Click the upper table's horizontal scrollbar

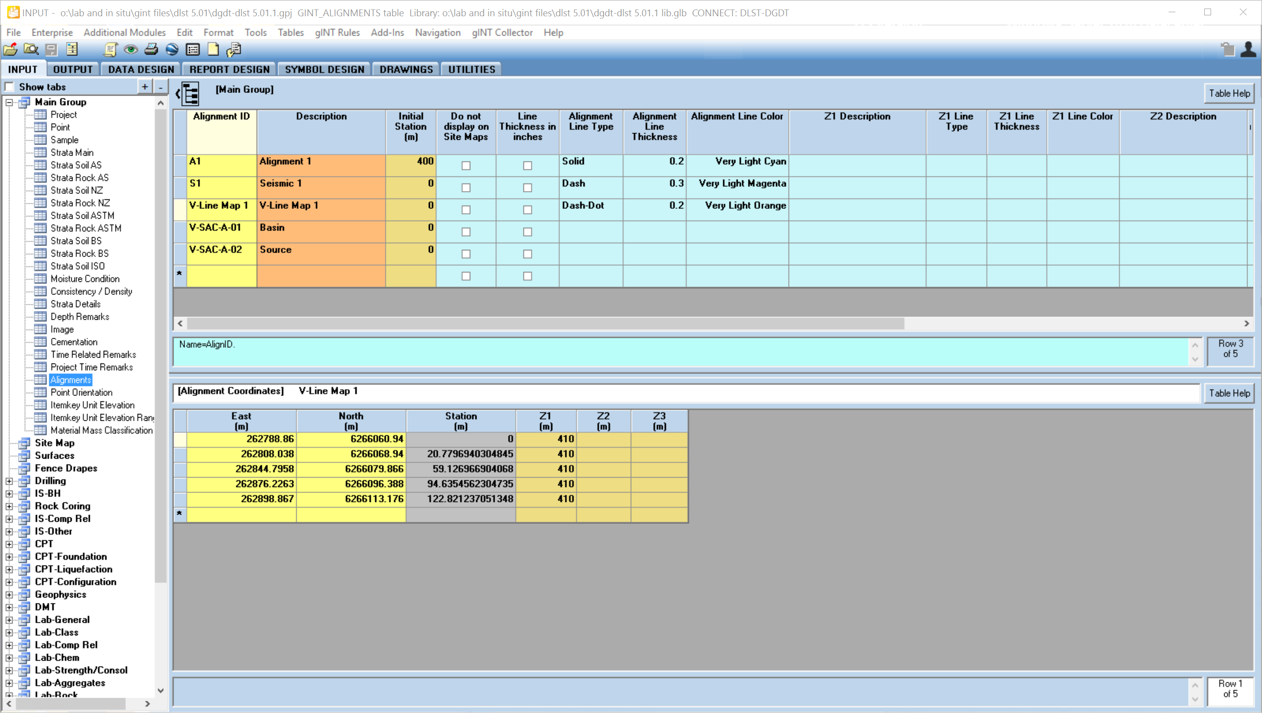pos(545,323)
